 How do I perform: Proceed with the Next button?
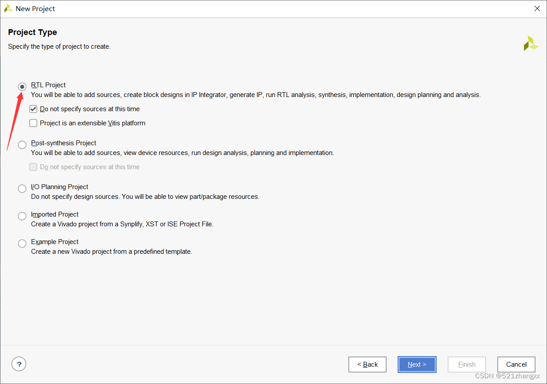point(417,365)
